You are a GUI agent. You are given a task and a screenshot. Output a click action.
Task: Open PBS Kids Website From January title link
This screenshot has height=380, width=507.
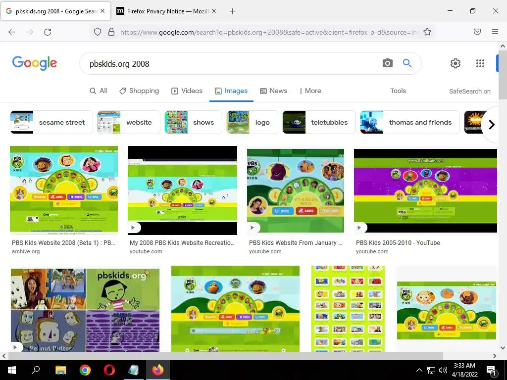[296, 242]
